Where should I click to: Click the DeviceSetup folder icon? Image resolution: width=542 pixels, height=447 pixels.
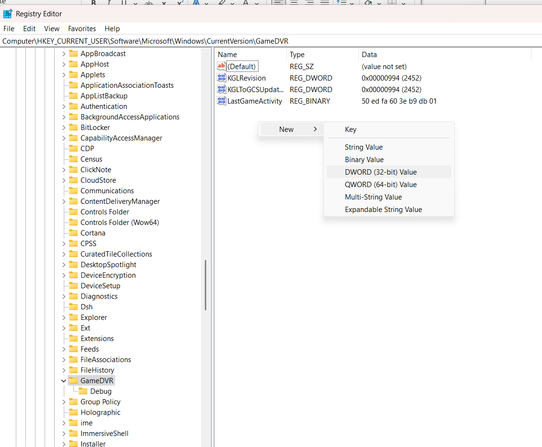point(73,285)
